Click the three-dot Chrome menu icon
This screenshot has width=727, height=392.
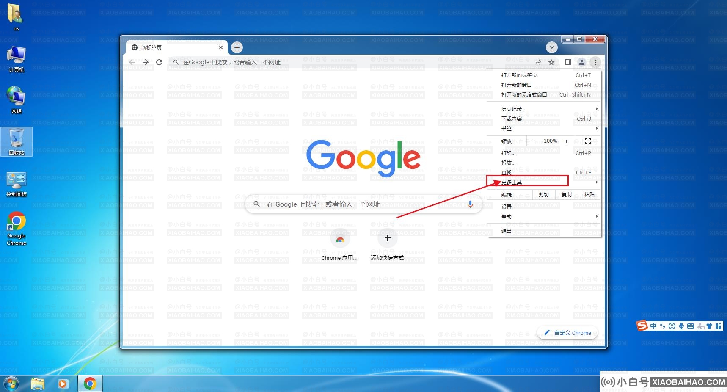(595, 62)
